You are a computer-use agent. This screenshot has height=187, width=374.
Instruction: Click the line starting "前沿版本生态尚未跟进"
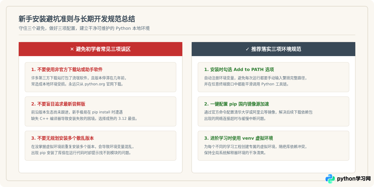[77, 112]
